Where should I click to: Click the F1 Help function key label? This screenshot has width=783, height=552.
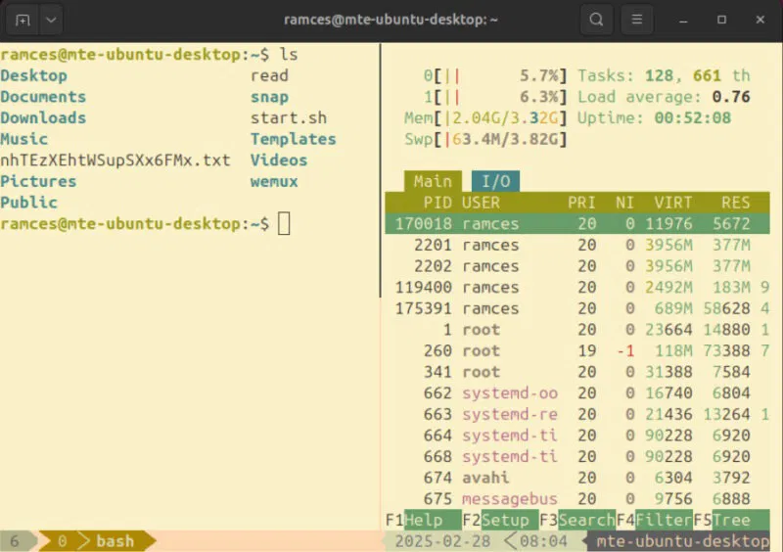point(413,520)
